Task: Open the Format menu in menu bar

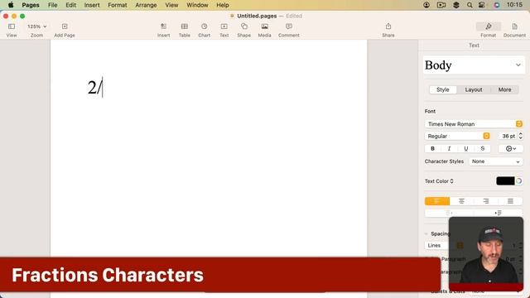Action: (118, 5)
